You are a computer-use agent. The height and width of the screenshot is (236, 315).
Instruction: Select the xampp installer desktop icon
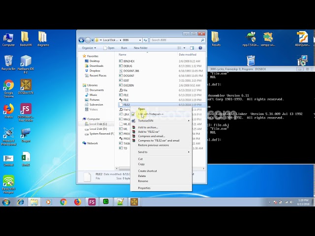[268, 39]
